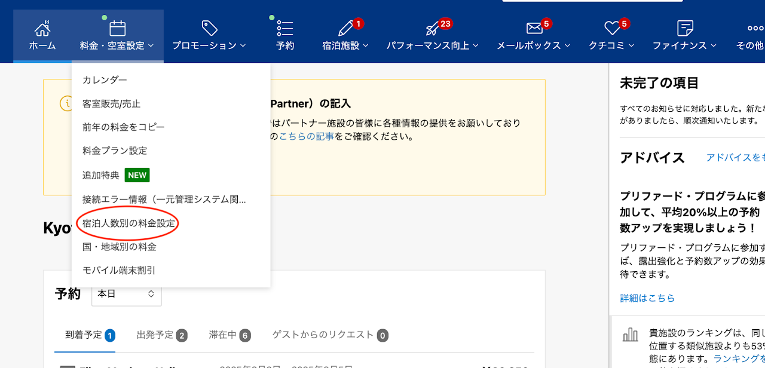
Task: Select 宿泊人数別の料金設定 menu item
Action: [x=129, y=223]
